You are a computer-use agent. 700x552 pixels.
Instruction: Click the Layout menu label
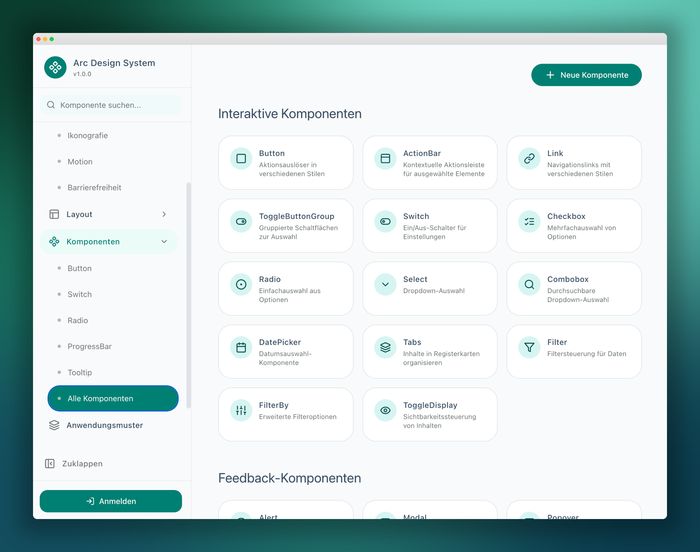[x=79, y=214]
